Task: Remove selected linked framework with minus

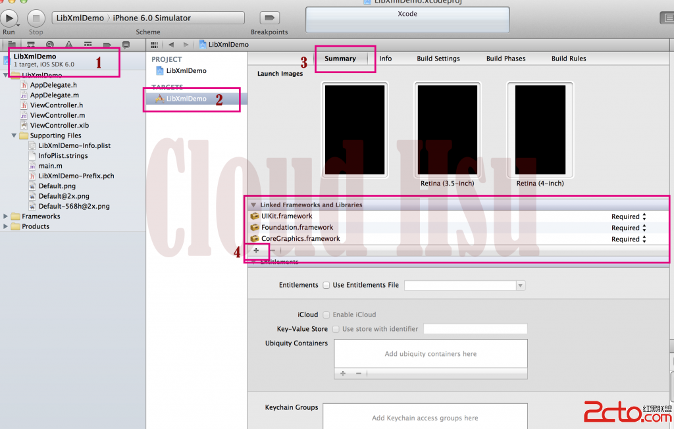Action: coord(272,250)
